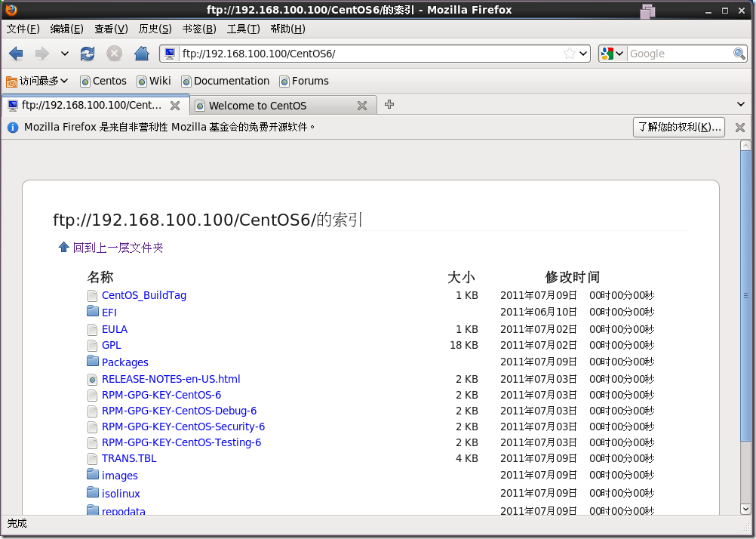This screenshot has width=756, height=539.
Task: Open the 查看(V) menu
Action: coord(111,29)
